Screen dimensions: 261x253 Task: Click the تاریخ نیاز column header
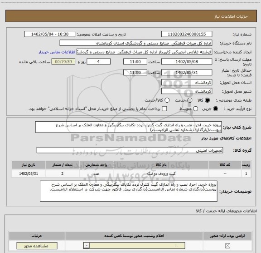pyautogui.click(x=29, y=165)
